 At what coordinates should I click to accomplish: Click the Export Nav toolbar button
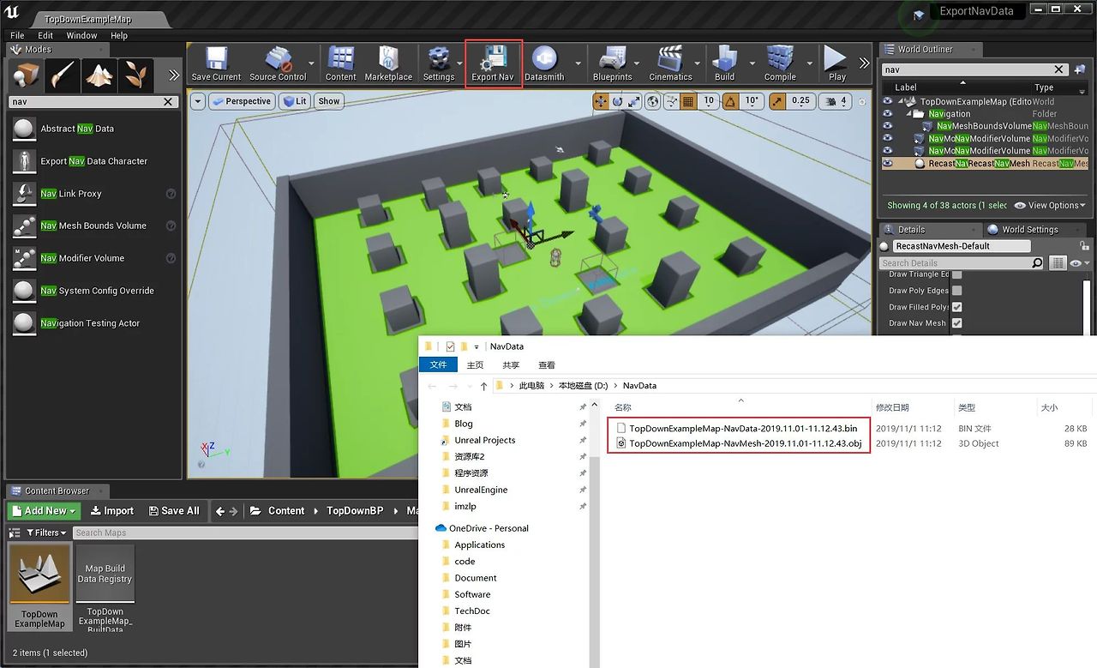tap(493, 64)
